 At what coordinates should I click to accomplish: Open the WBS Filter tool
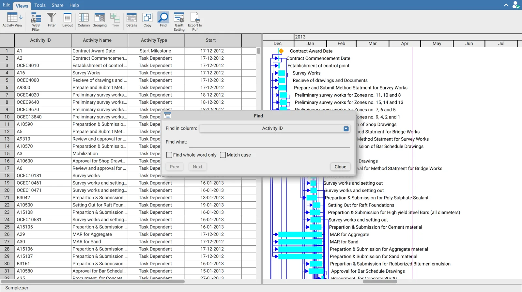tap(36, 22)
